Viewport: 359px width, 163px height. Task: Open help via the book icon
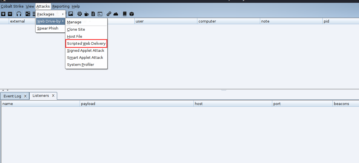125,14
